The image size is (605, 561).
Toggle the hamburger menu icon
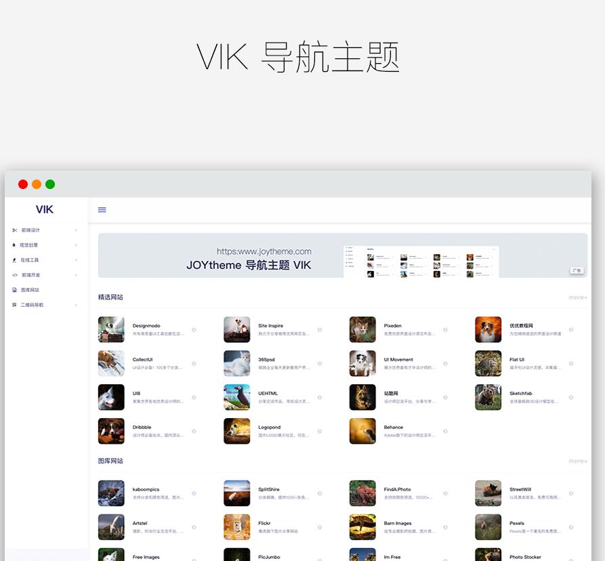[x=102, y=210]
